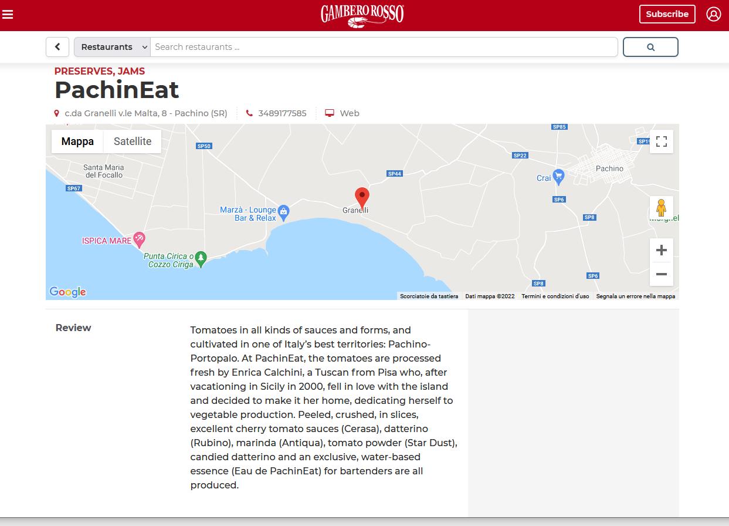Viewport: 729px width, 526px height.
Task: Click the Marzà Lounge Bar marker
Action: click(283, 213)
